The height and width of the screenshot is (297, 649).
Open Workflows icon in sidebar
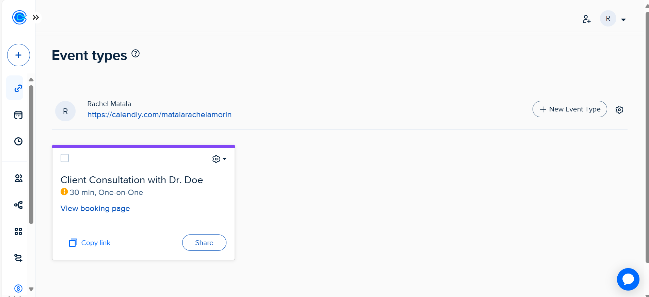tap(18, 205)
